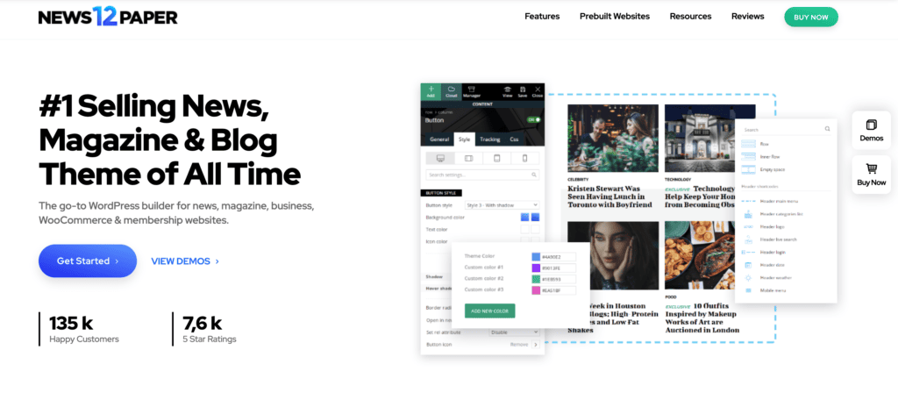898x393 pixels.
Task: Open the Food article thumbnail
Action: click(x=700, y=255)
